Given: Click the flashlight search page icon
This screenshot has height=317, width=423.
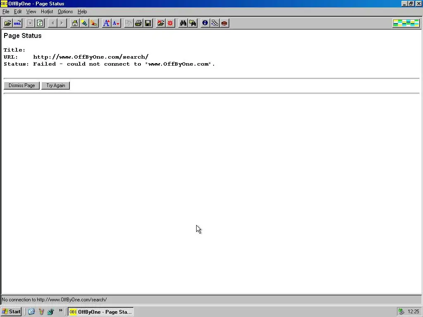Looking at the screenshot, I should [84, 23].
